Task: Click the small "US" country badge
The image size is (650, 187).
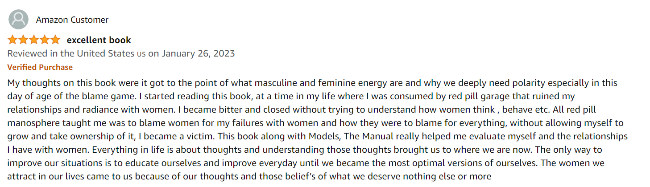Action: tap(141, 54)
